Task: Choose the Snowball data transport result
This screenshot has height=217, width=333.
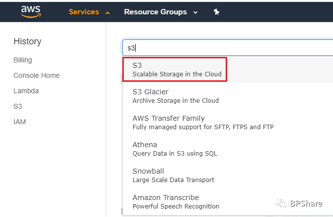Action: point(173,175)
